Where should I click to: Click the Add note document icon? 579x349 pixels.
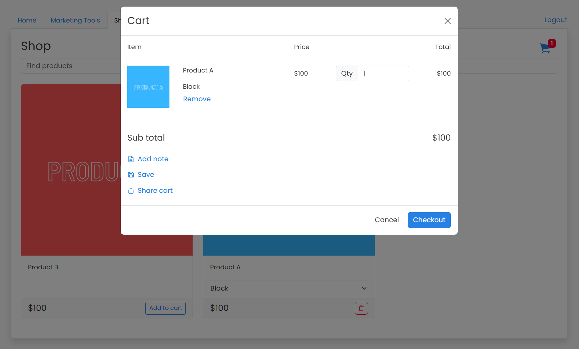tap(131, 159)
